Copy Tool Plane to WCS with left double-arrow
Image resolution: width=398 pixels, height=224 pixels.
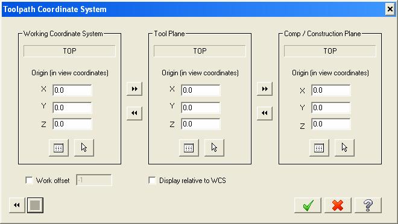click(134, 113)
